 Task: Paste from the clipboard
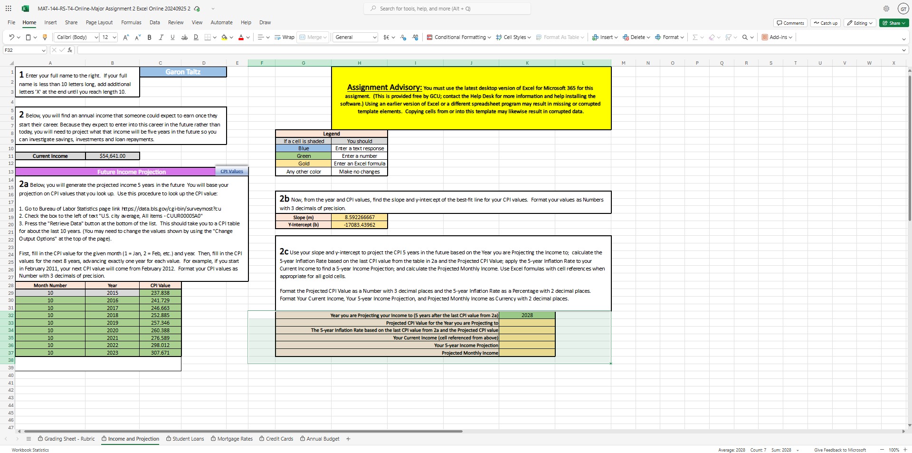(28, 37)
